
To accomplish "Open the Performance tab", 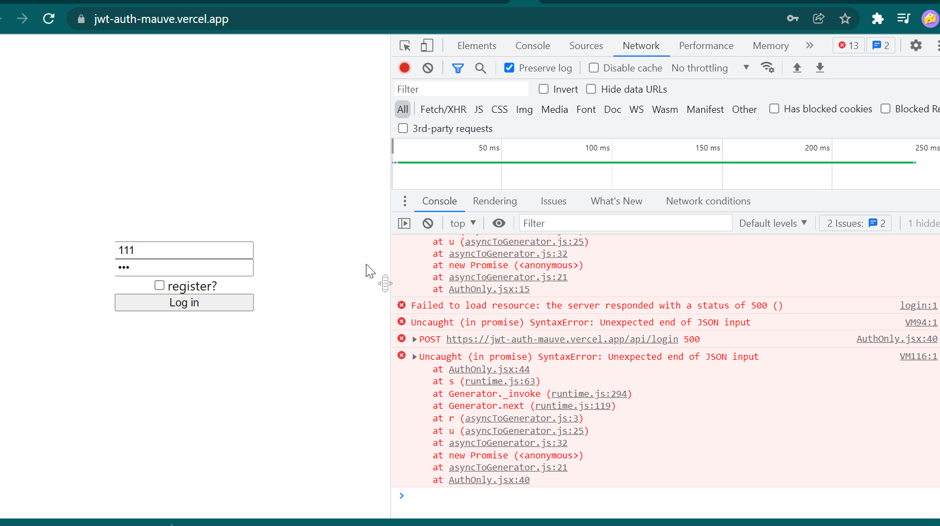I will pos(706,46).
